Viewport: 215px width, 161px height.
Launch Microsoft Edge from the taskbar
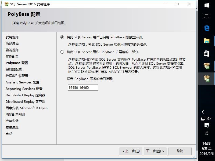pyautogui.click(x=207, y=28)
